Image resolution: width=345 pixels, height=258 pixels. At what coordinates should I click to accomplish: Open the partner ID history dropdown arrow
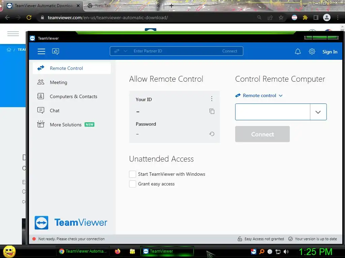[x=318, y=112]
